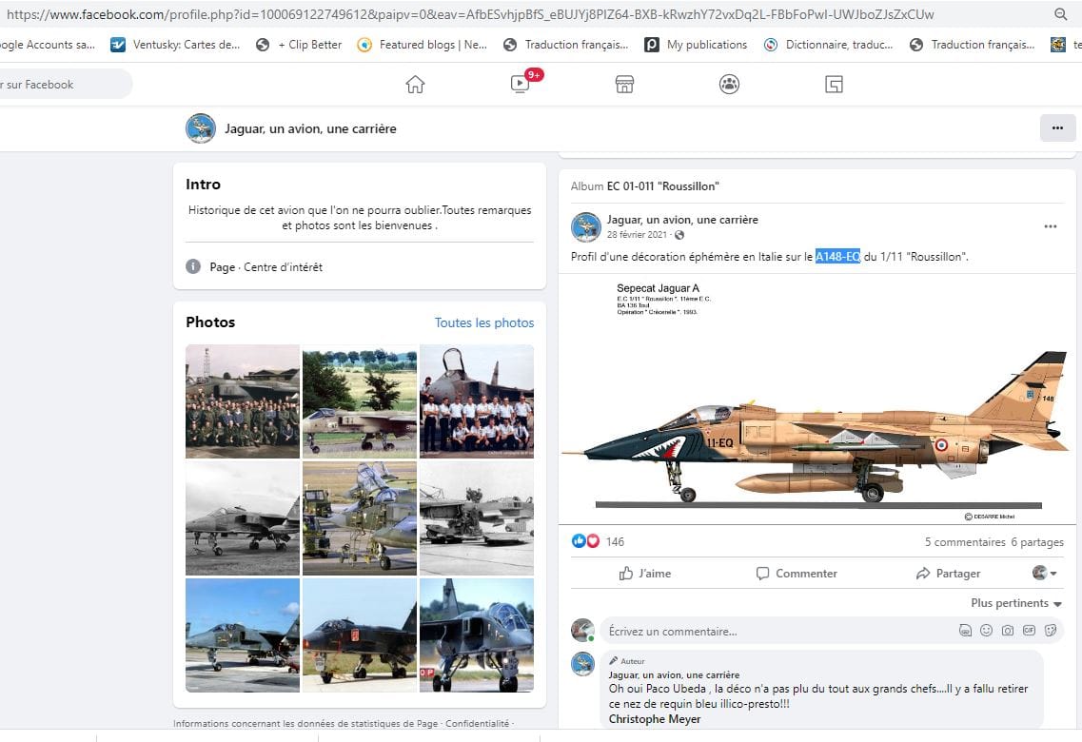
Task: Expand the 'Plus pertinents' comment sort dropdown
Action: coord(1016,603)
